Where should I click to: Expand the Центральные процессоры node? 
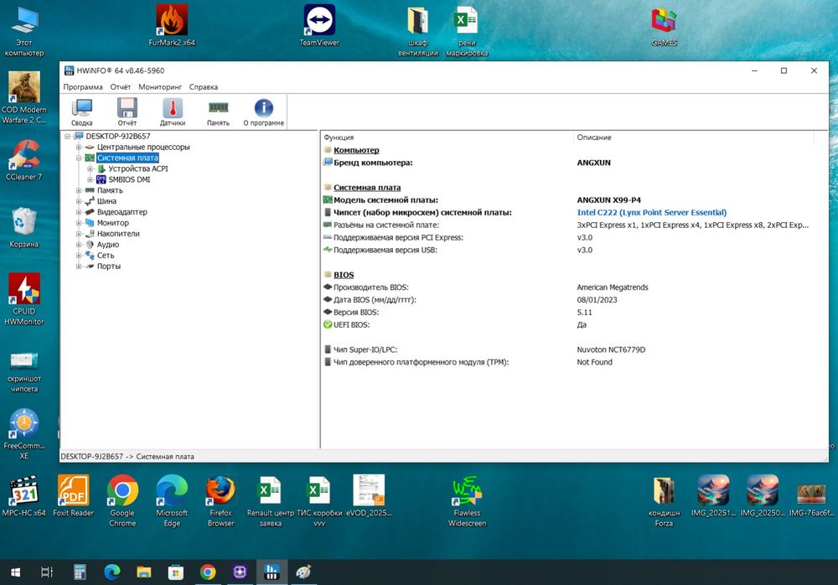pyautogui.click(x=79, y=147)
